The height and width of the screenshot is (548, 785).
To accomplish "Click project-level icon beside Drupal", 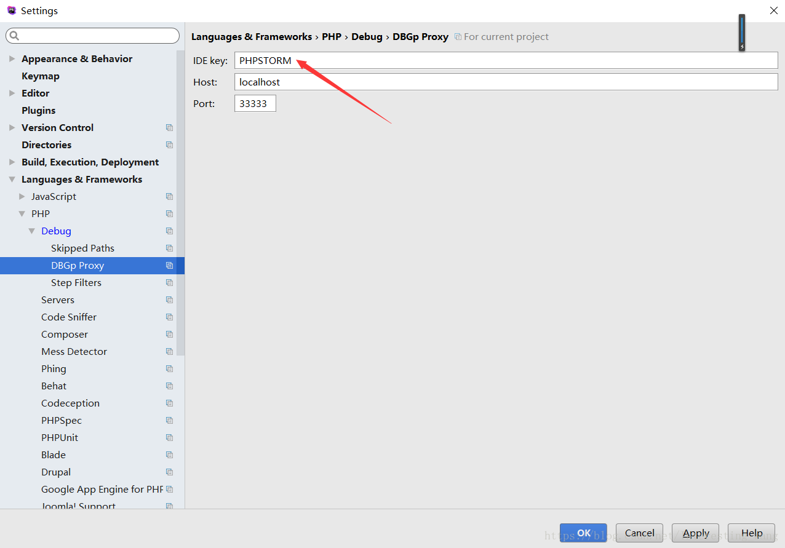I will (169, 472).
